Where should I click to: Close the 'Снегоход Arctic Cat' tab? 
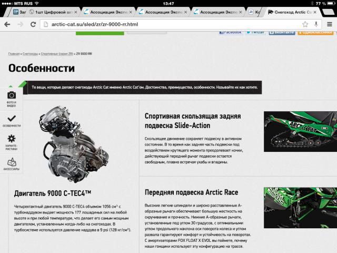click(x=315, y=12)
